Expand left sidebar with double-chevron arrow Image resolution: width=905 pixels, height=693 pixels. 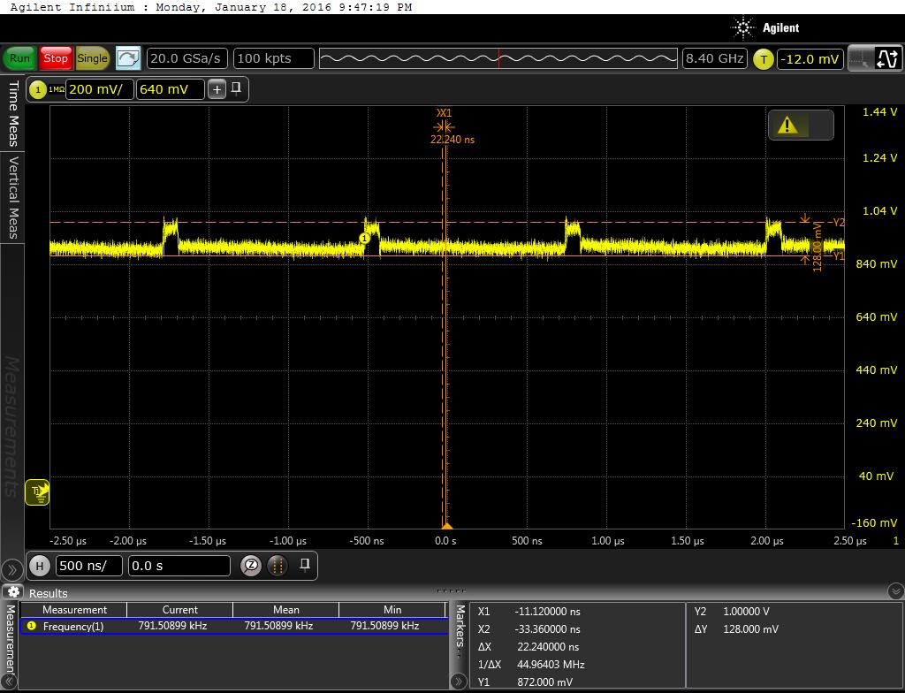point(11,569)
